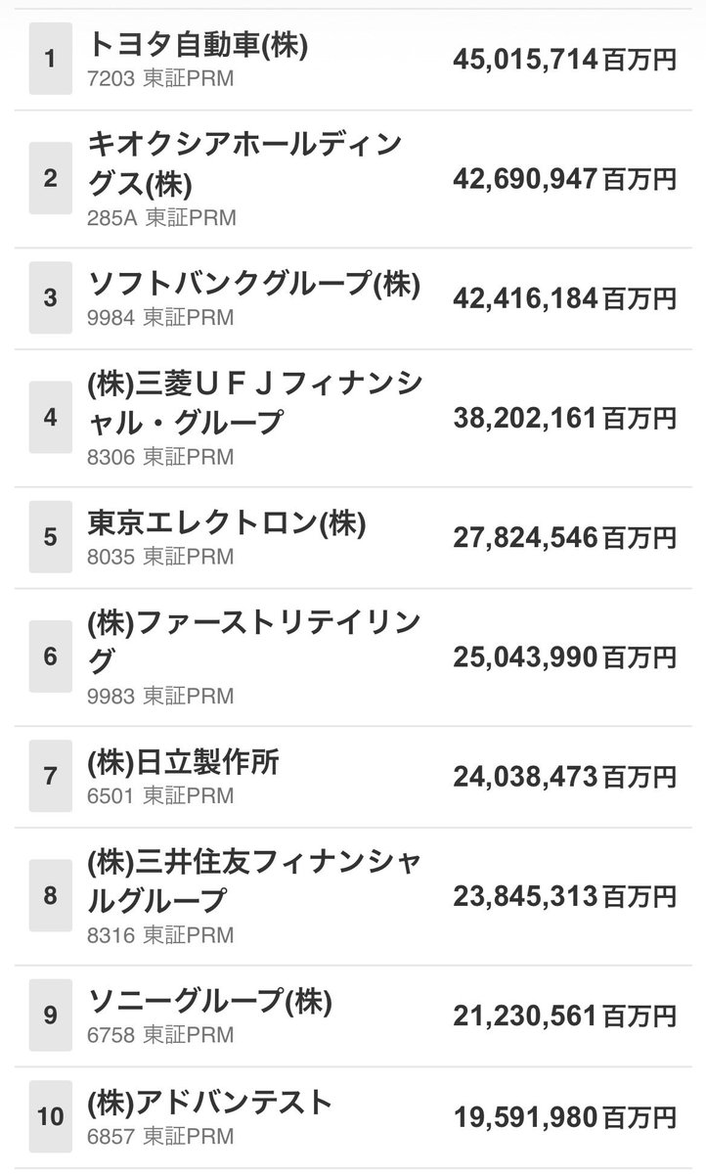
Task: Select the rank 3 badge
Action: tap(51, 297)
